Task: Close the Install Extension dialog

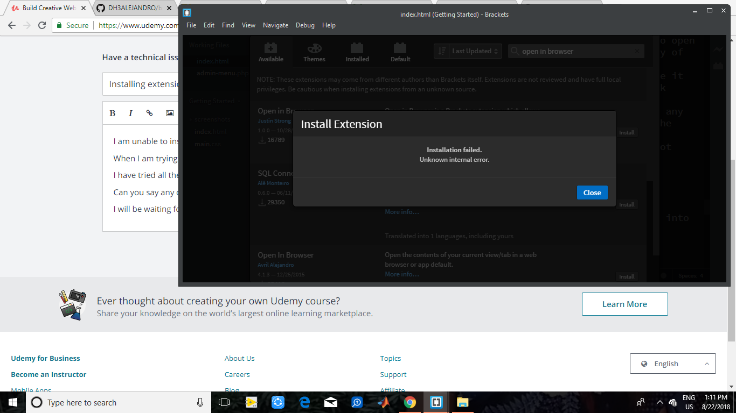Action: tap(592, 193)
